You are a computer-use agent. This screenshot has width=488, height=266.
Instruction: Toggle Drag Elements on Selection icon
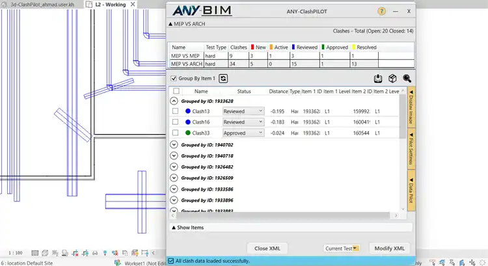[472, 263]
